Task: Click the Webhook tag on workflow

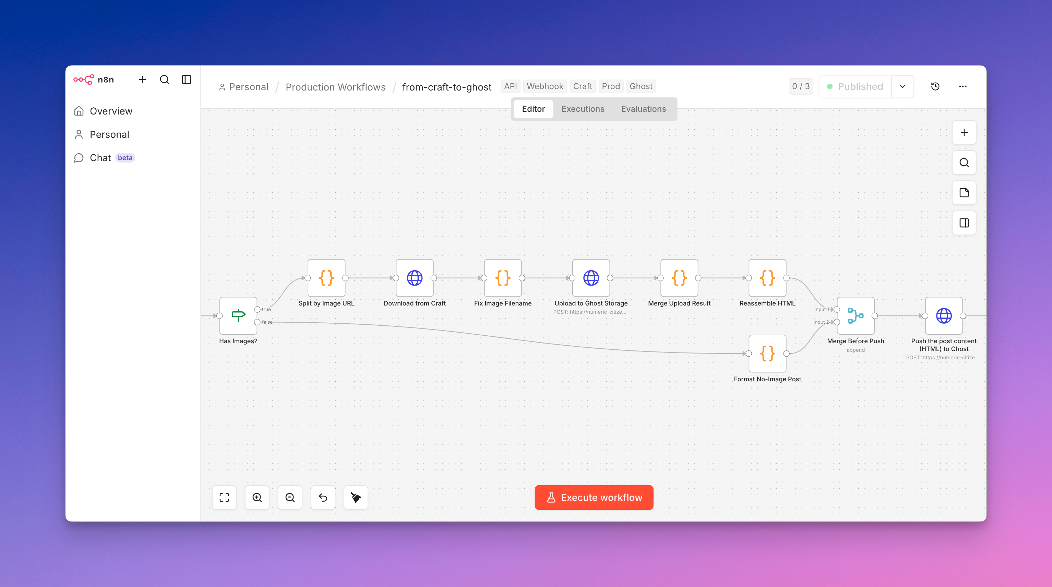Action: point(545,86)
